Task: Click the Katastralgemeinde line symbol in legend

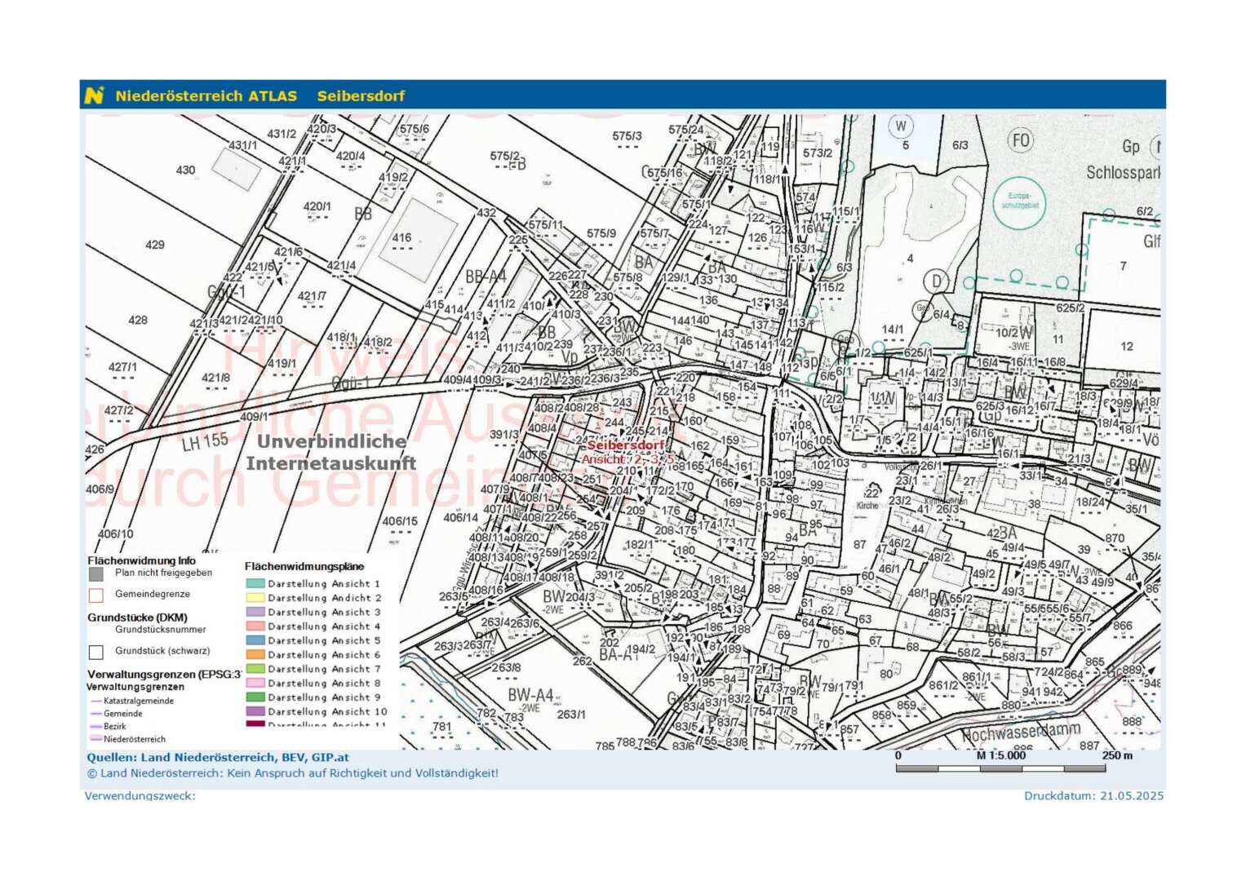Action: pos(96,701)
